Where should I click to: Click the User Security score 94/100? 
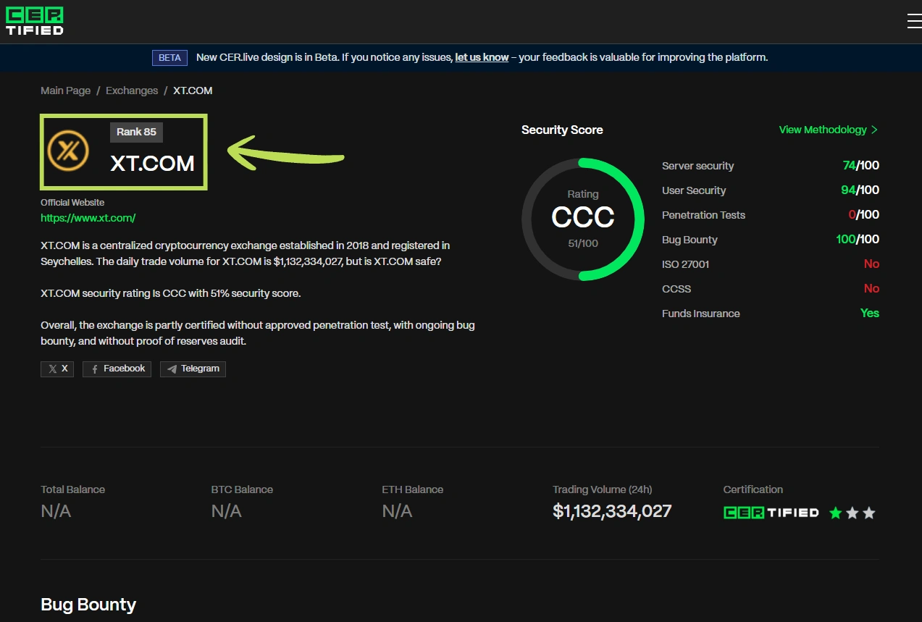(x=860, y=190)
